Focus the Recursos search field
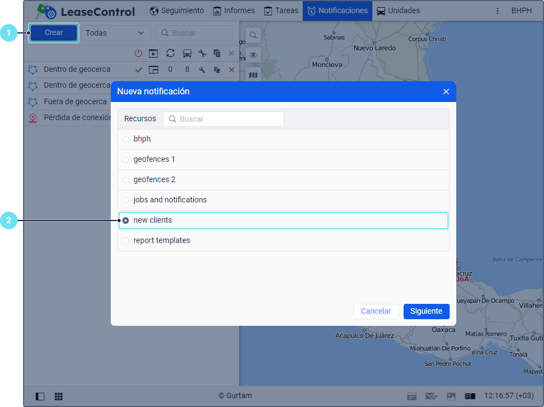Viewport: 544px width, 407px height. [x=223, y=119]
